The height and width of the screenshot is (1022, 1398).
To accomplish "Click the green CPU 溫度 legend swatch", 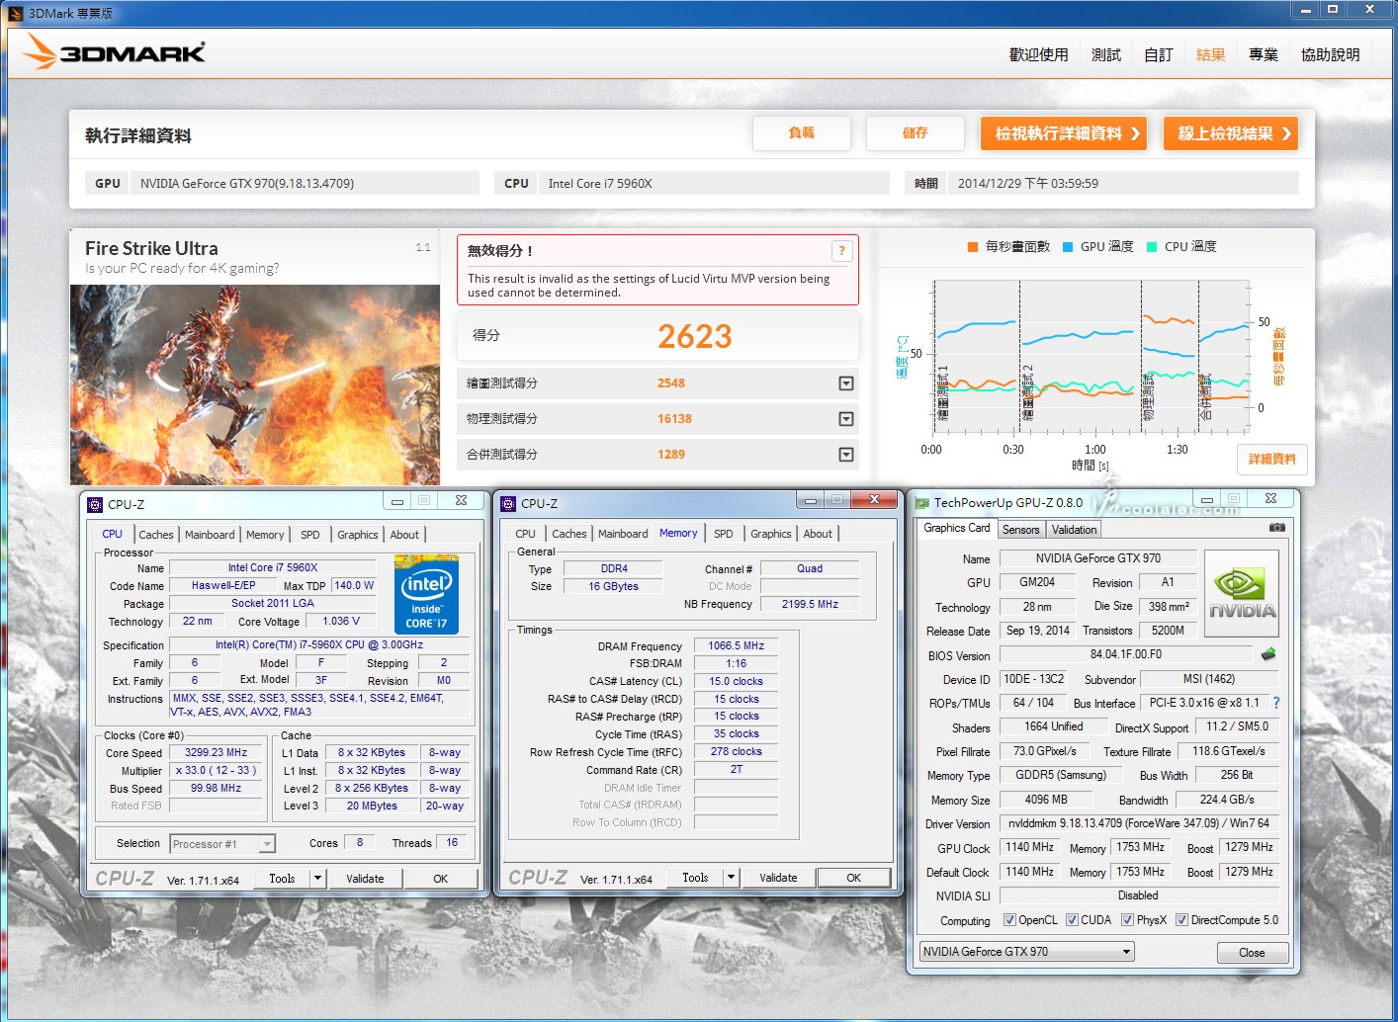I will point(1152,247).
